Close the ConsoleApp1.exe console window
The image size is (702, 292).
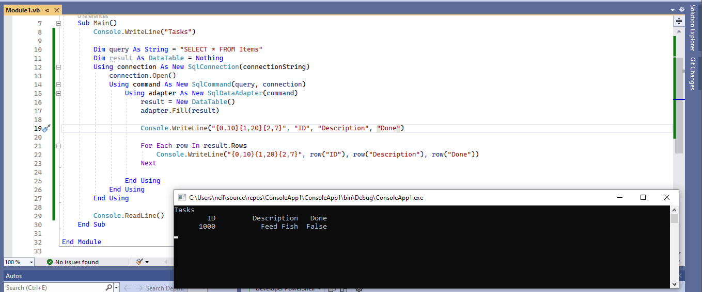pyautogui.click(x=667, y=197)
